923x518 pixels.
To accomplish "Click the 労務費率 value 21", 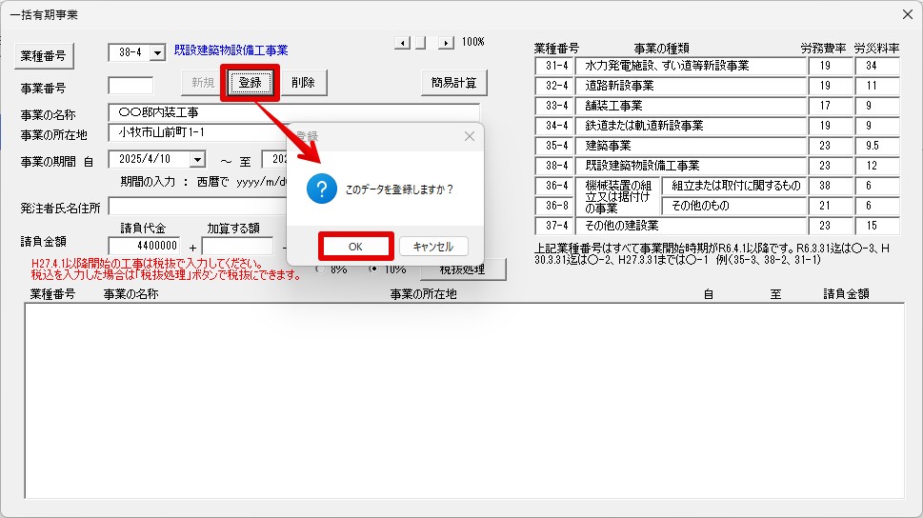I will pyautogui.click(x=831, y=206).
